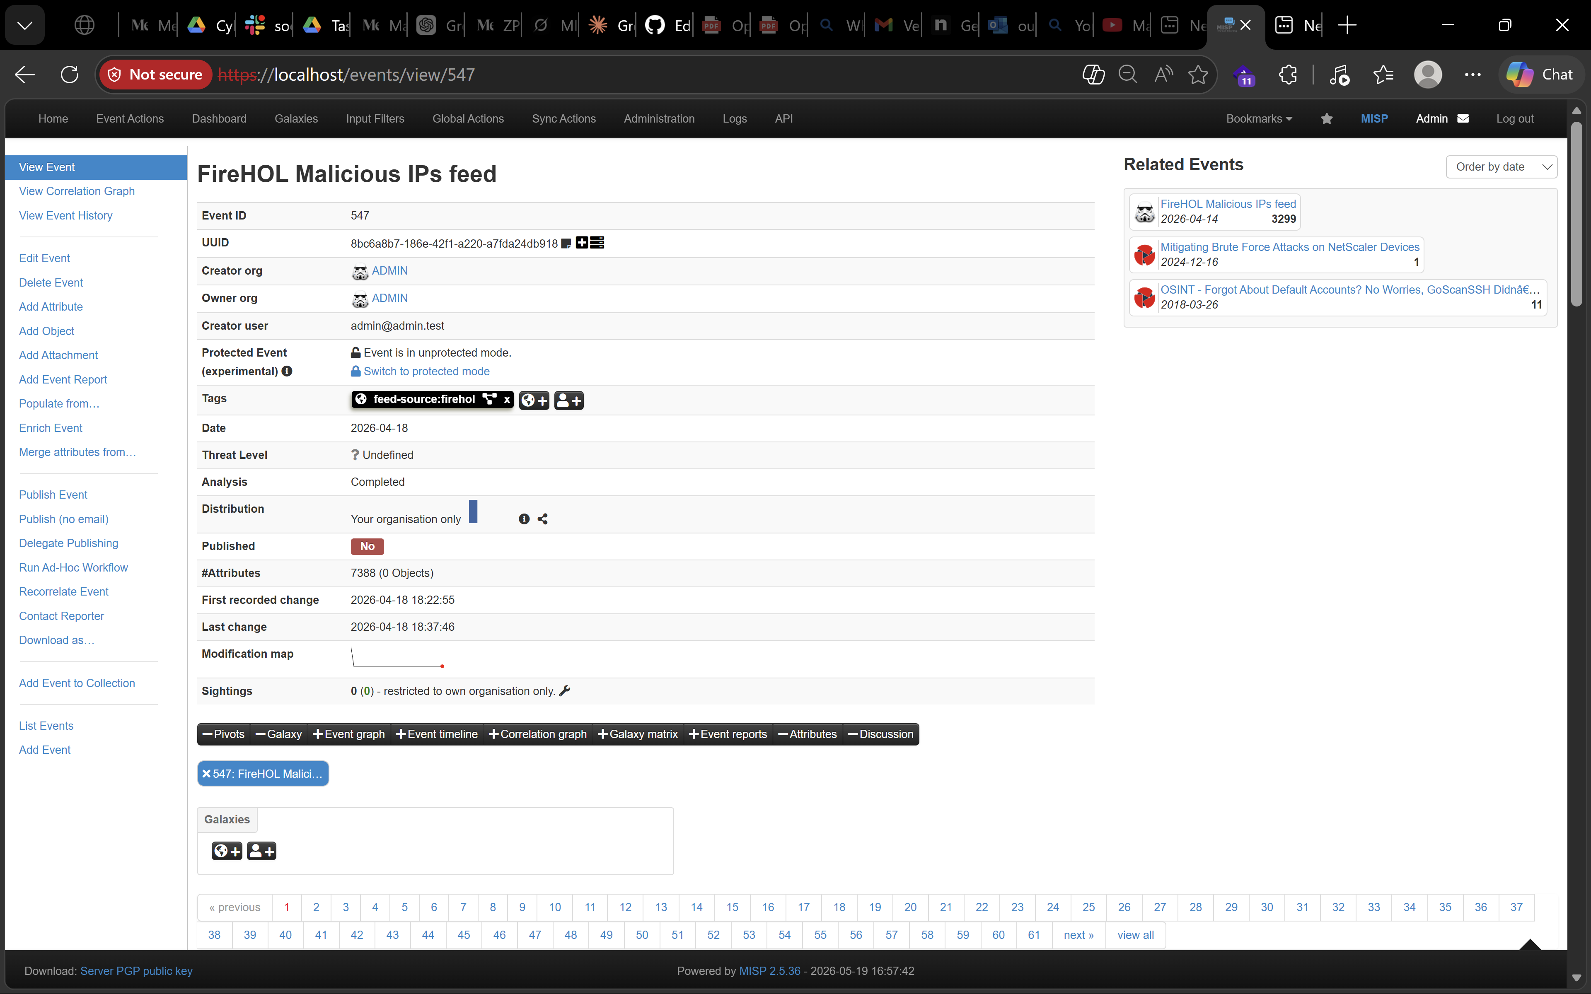Click the Read aloud icon in address bar
The width and height of the screenshot is (1591, 994).
click(1163, 75)
